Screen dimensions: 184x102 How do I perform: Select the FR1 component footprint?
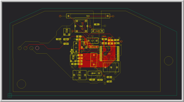80,75
